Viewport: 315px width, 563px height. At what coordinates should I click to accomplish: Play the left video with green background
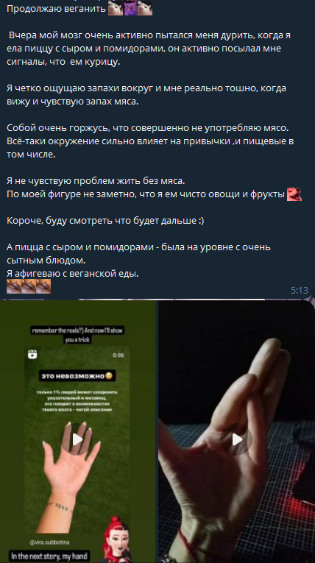click(x=77, y=439)
